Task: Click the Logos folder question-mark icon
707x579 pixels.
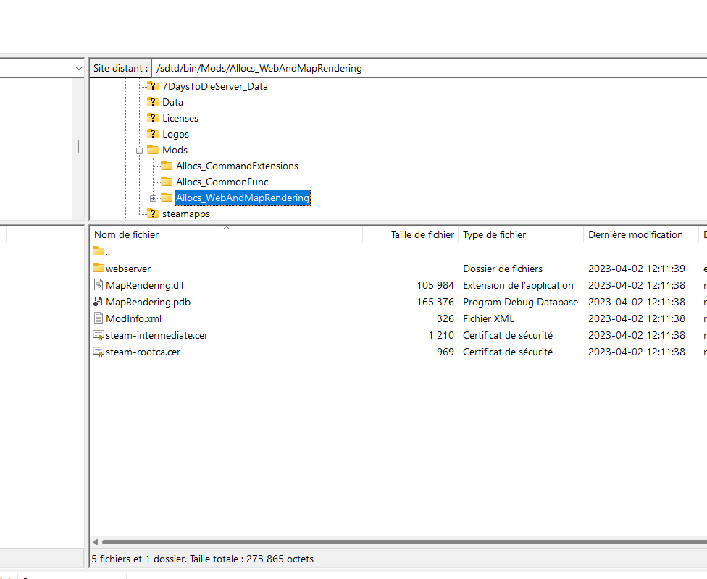Action: 153,134
